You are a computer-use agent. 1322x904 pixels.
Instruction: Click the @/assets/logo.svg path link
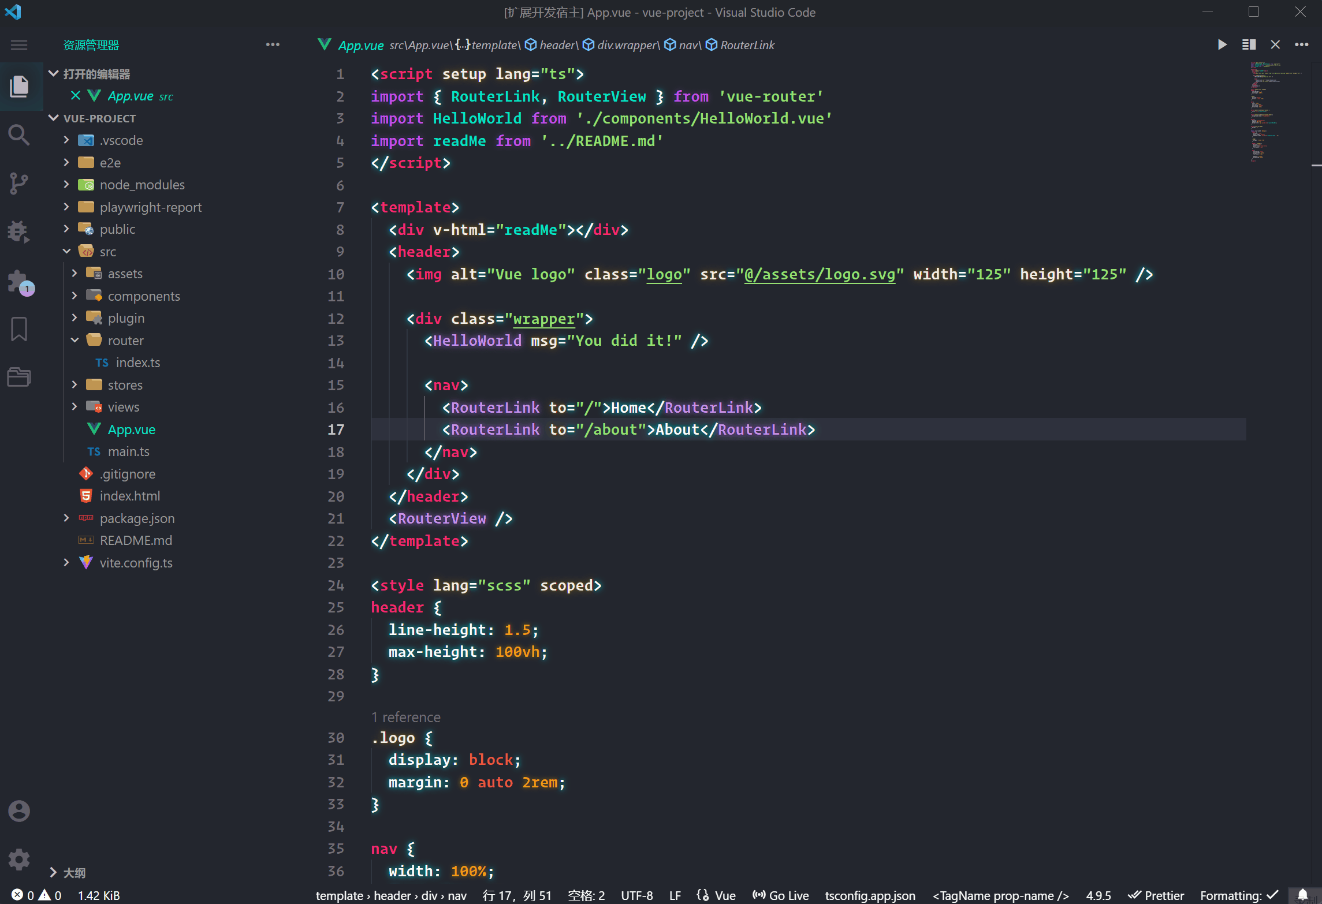[820, 274]
